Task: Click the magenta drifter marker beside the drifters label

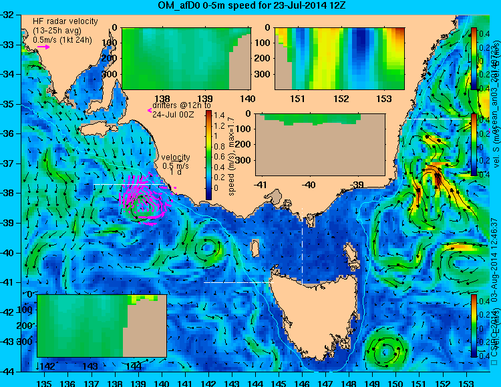Action: coord(149,110)
